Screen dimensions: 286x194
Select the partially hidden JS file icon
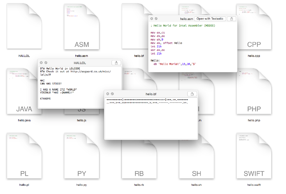point(82,110)
